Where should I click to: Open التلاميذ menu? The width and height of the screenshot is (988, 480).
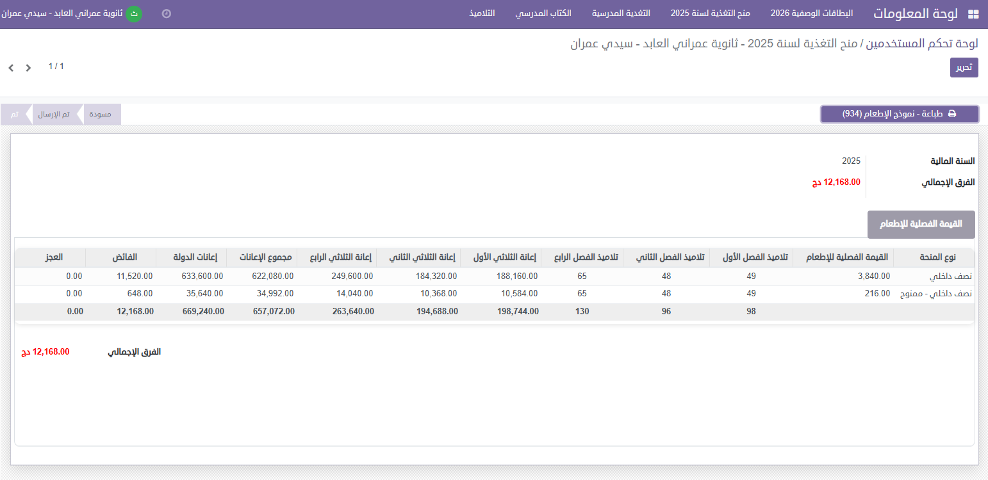tap(482, 13)
